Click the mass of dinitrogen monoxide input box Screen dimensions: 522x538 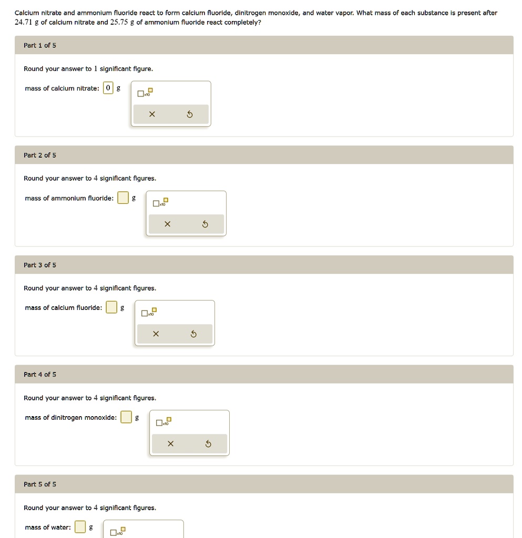(x=126, y=417)
